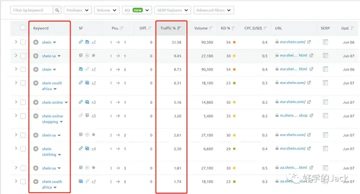Click the sort icon next to Volume column
The height and width of the screenshot is (194, 360).
click(x=211, y=28)
